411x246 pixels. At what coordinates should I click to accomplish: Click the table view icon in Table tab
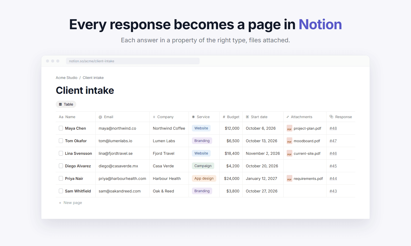(x=60, y=104)
